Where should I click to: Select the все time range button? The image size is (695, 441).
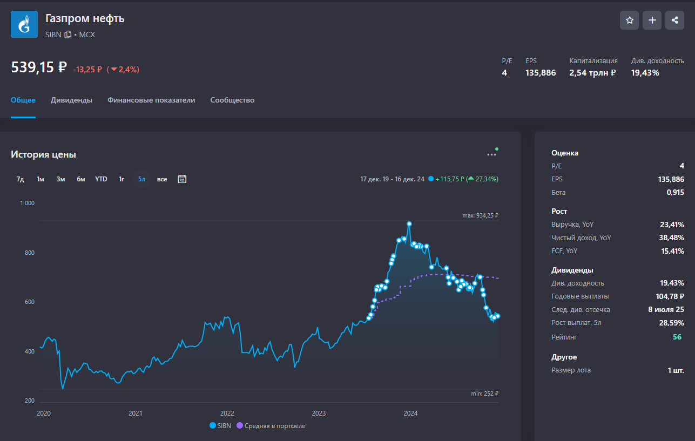162,179
